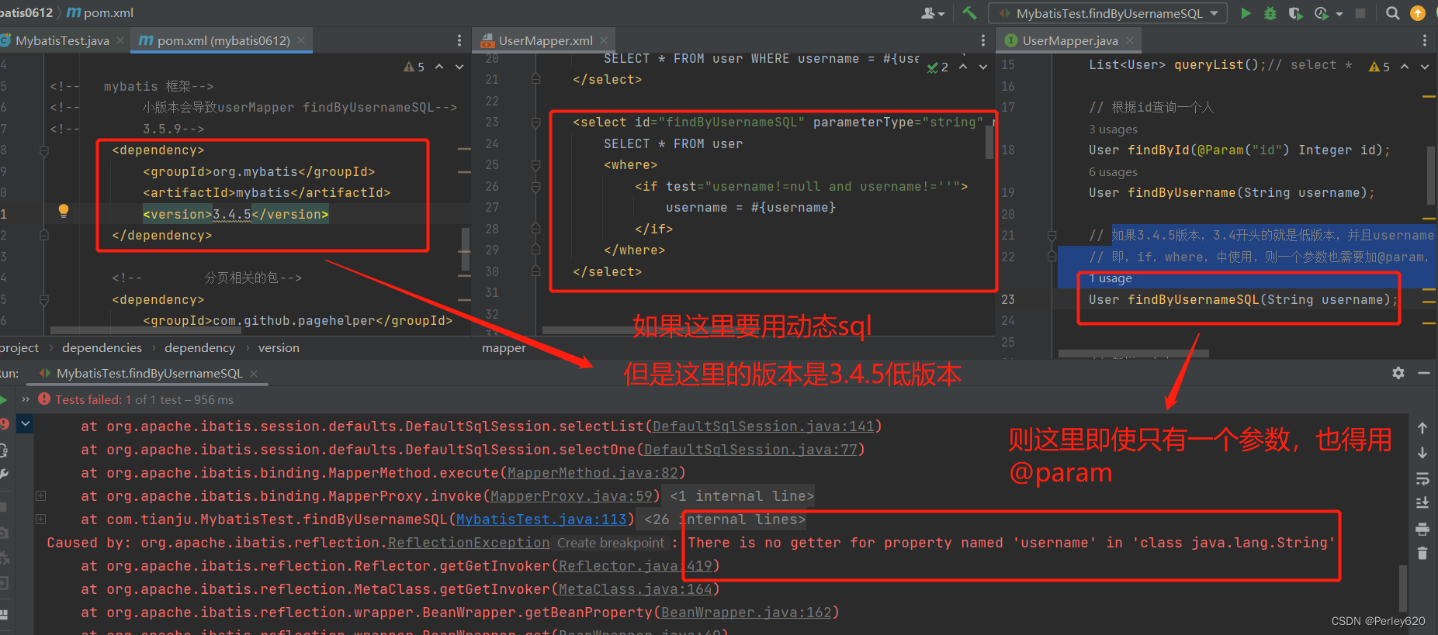Click the '6 usages' hint above findByUsername
Screen dimensions: 1438x635
click(1113, 172)
